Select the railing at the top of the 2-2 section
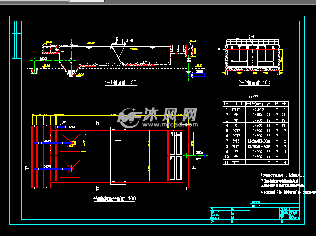 coord(253,43)
